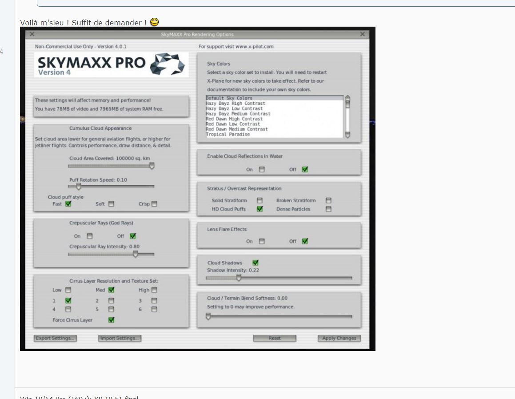This screenshot has height=399, width=515.
Task: Click the Crepuscular Ray Intensity slider handle
Action: pyautogui.click(x=136, y=254)
